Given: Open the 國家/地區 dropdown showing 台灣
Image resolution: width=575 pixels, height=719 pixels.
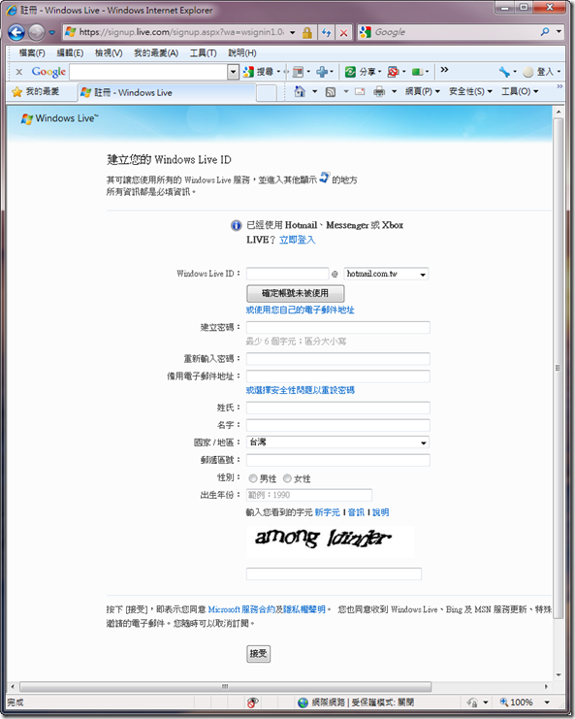Looking at the screenshot, I should click(338, 442).
